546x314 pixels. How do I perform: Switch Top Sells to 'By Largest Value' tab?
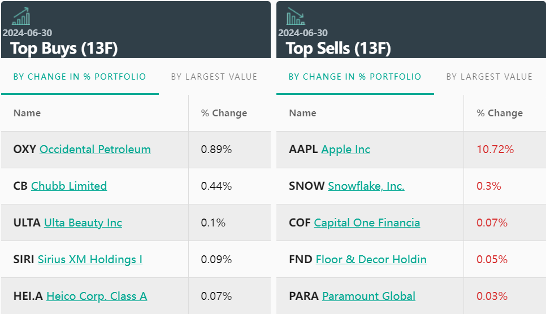489,77
